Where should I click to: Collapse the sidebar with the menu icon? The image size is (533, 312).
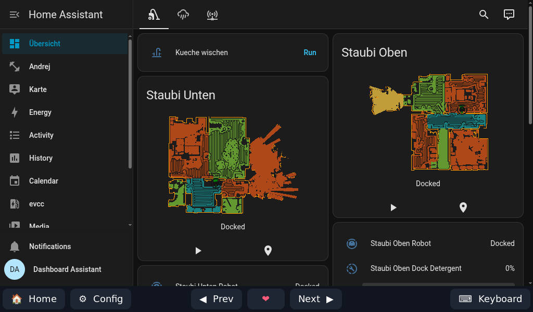pyautogui.click(x=14, y=15)
